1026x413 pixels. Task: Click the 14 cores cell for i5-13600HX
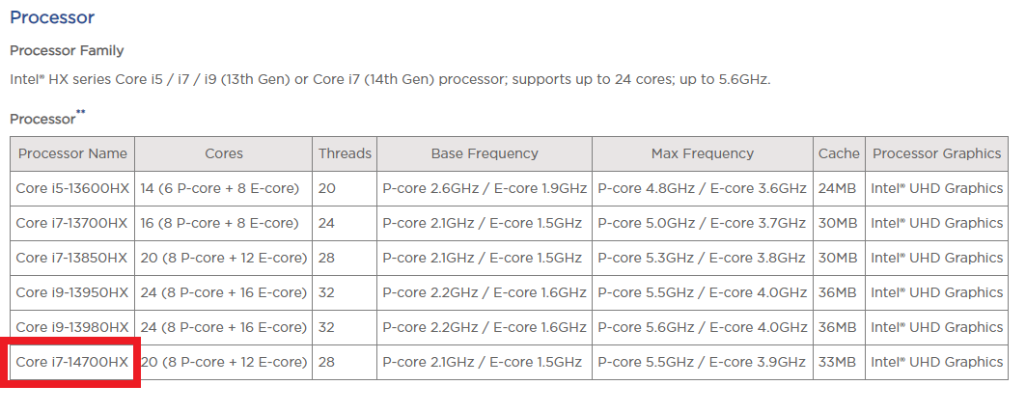pyautogui.click(x=224, y=188)
